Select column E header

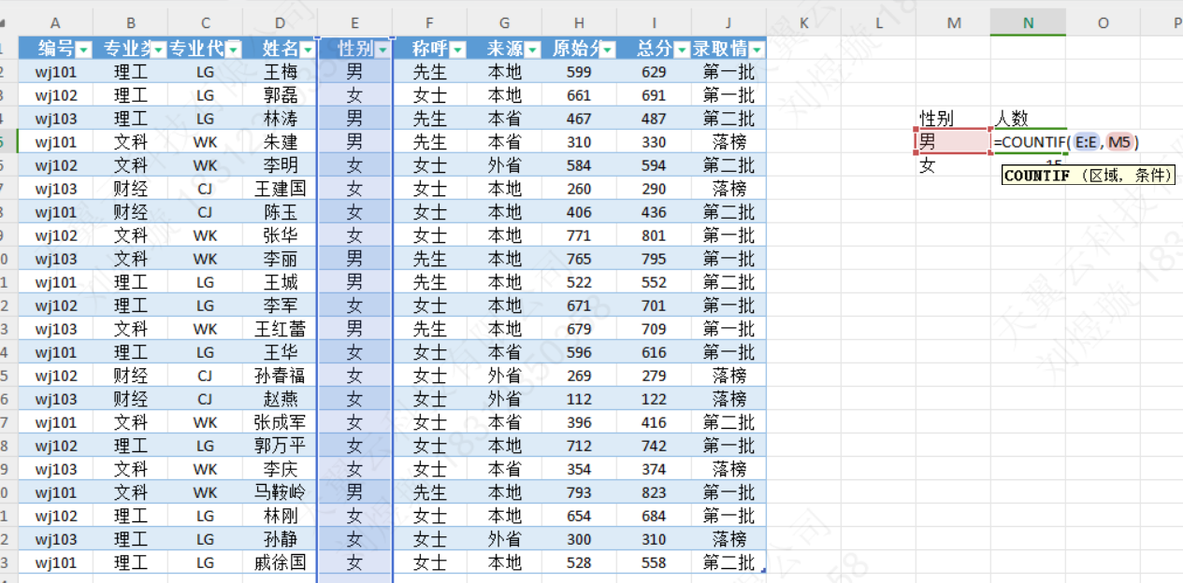(354, 22)
